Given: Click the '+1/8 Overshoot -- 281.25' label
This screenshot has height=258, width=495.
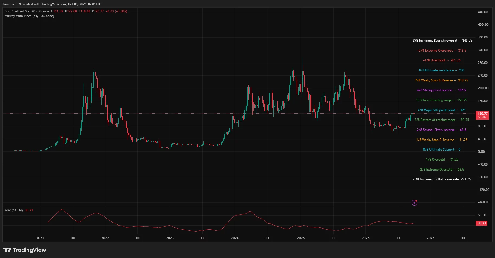Looking at the screenshot, I should pyautogui.click(x=442, y=60).
